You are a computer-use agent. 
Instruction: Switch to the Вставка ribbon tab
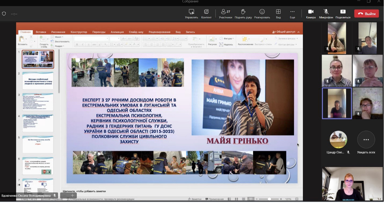(41, 32)
